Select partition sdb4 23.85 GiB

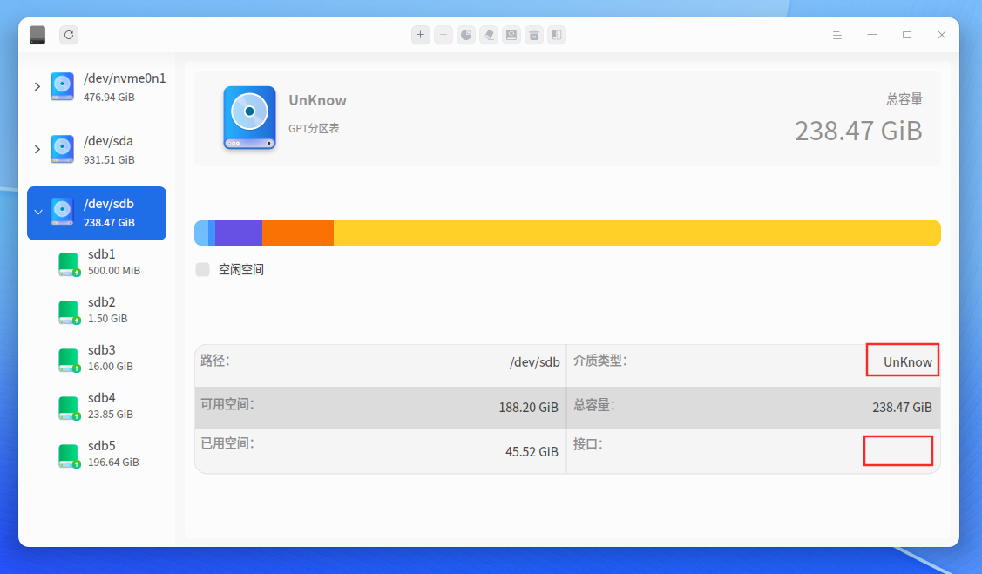tap(97, 406)
